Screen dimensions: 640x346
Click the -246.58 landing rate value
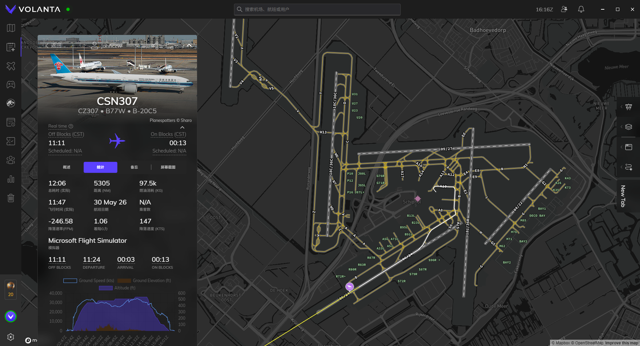click(60, 221)
